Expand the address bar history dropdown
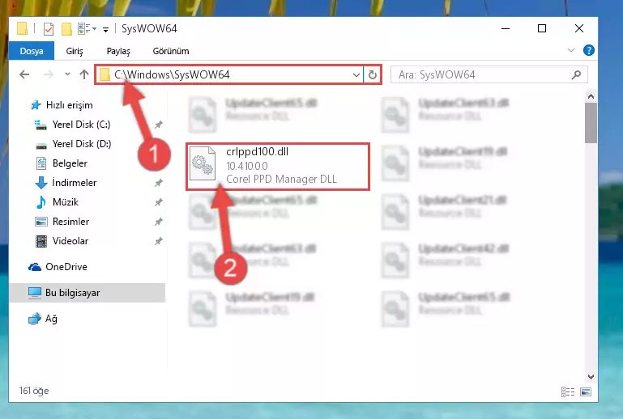The width and height of the screenshot is (623, 419). (356, 74)
